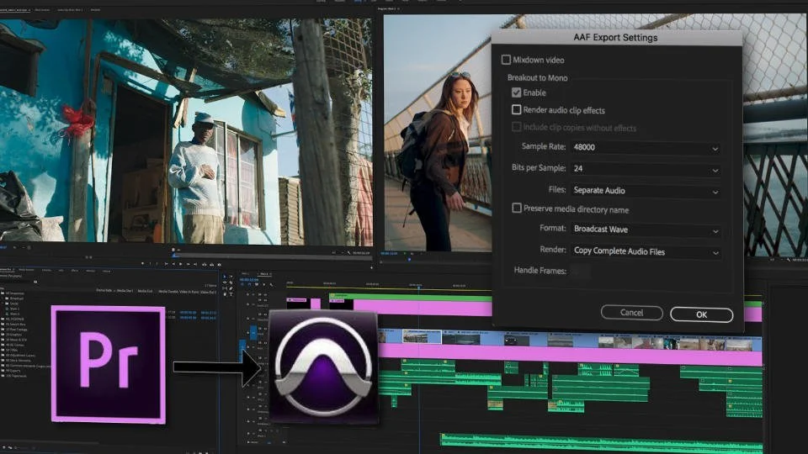The height and width of the screenshot is (454, 808).
Task: Click the Adobe Premiere Pro logo
Action: click(108, 363)
